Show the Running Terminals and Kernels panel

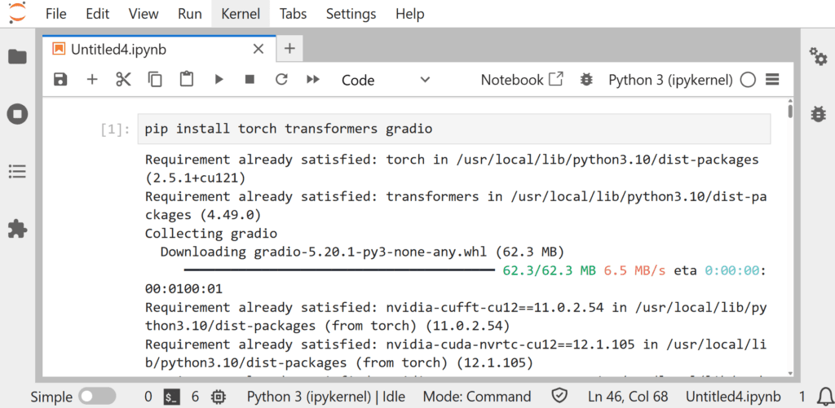[x=17, y=114]
